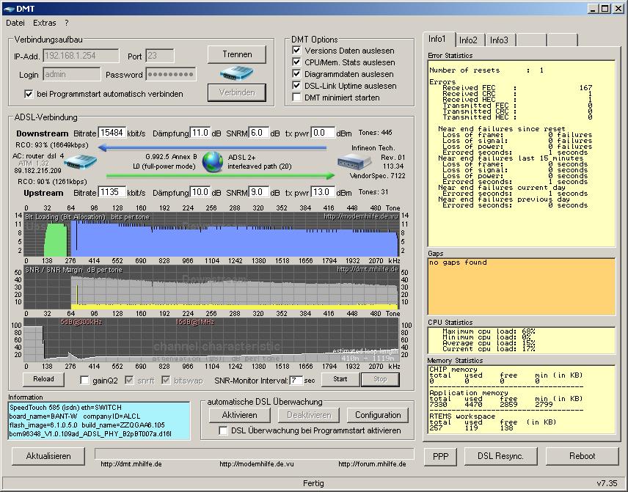Click the DMT title bar application icon
Image resolution: width=628 pixels, height=492 pixels.
coord(9,8)
